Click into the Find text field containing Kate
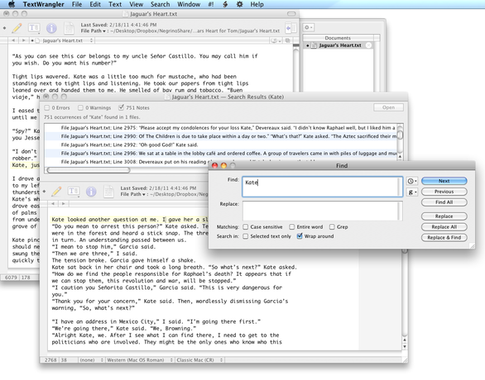 [x=322, y=187]
